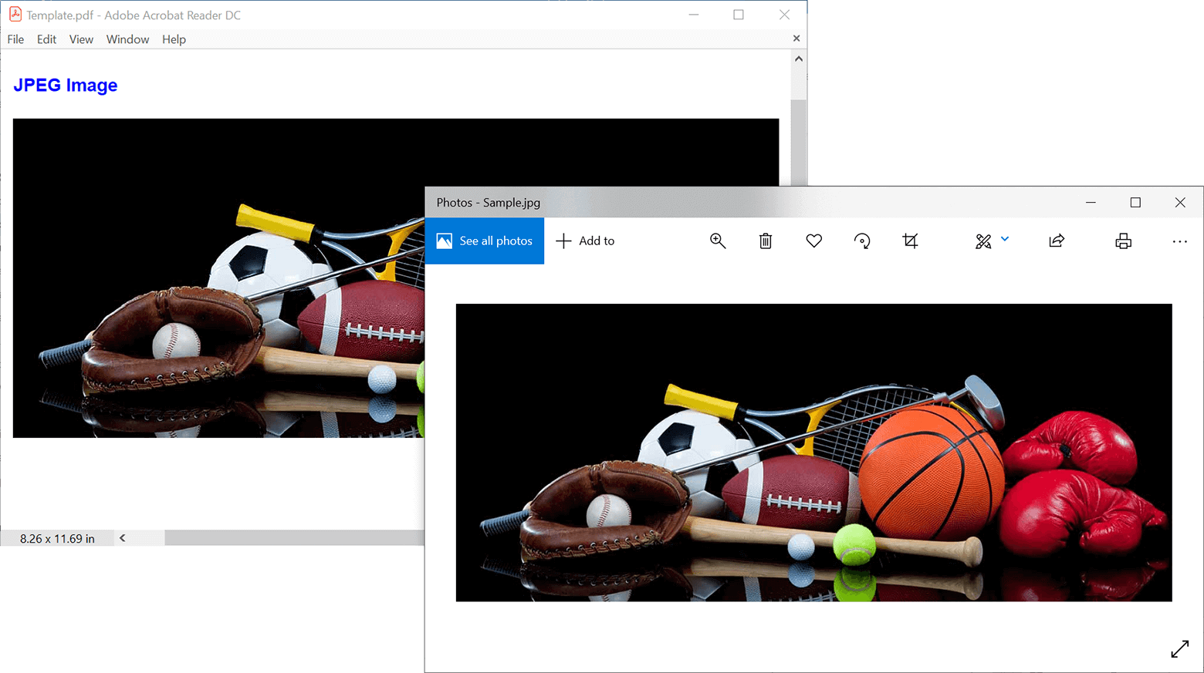
Task: Delete the photo with the trash icon
Action: pyautogui.click(x=766, y=241)
